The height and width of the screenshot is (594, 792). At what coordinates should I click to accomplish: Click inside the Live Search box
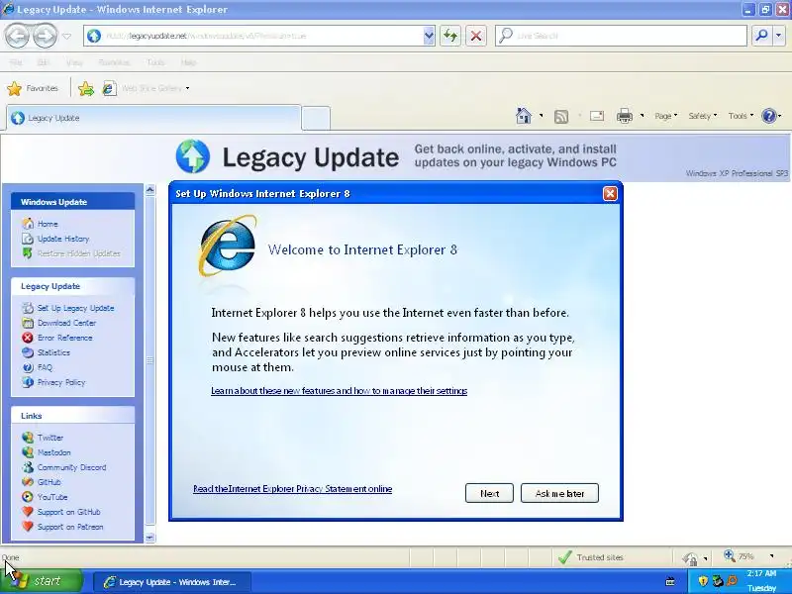[621, 36]
